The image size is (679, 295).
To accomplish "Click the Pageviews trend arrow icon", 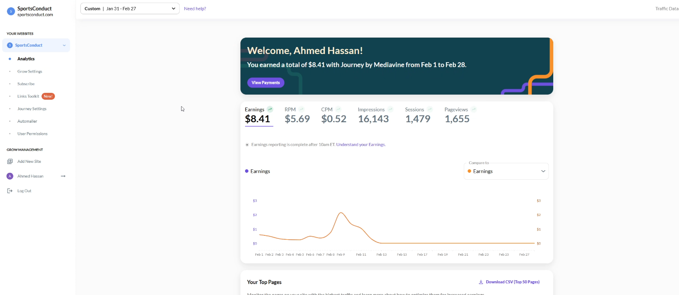I will pos(474,109).
